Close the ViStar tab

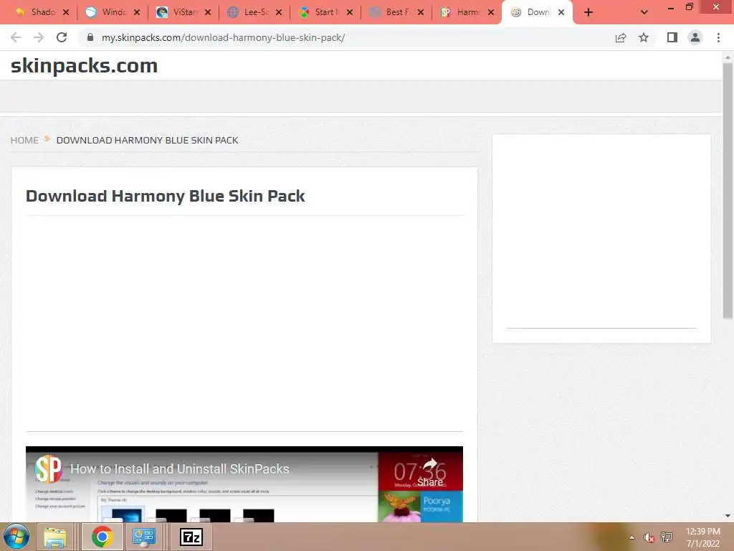click(208, 12)
